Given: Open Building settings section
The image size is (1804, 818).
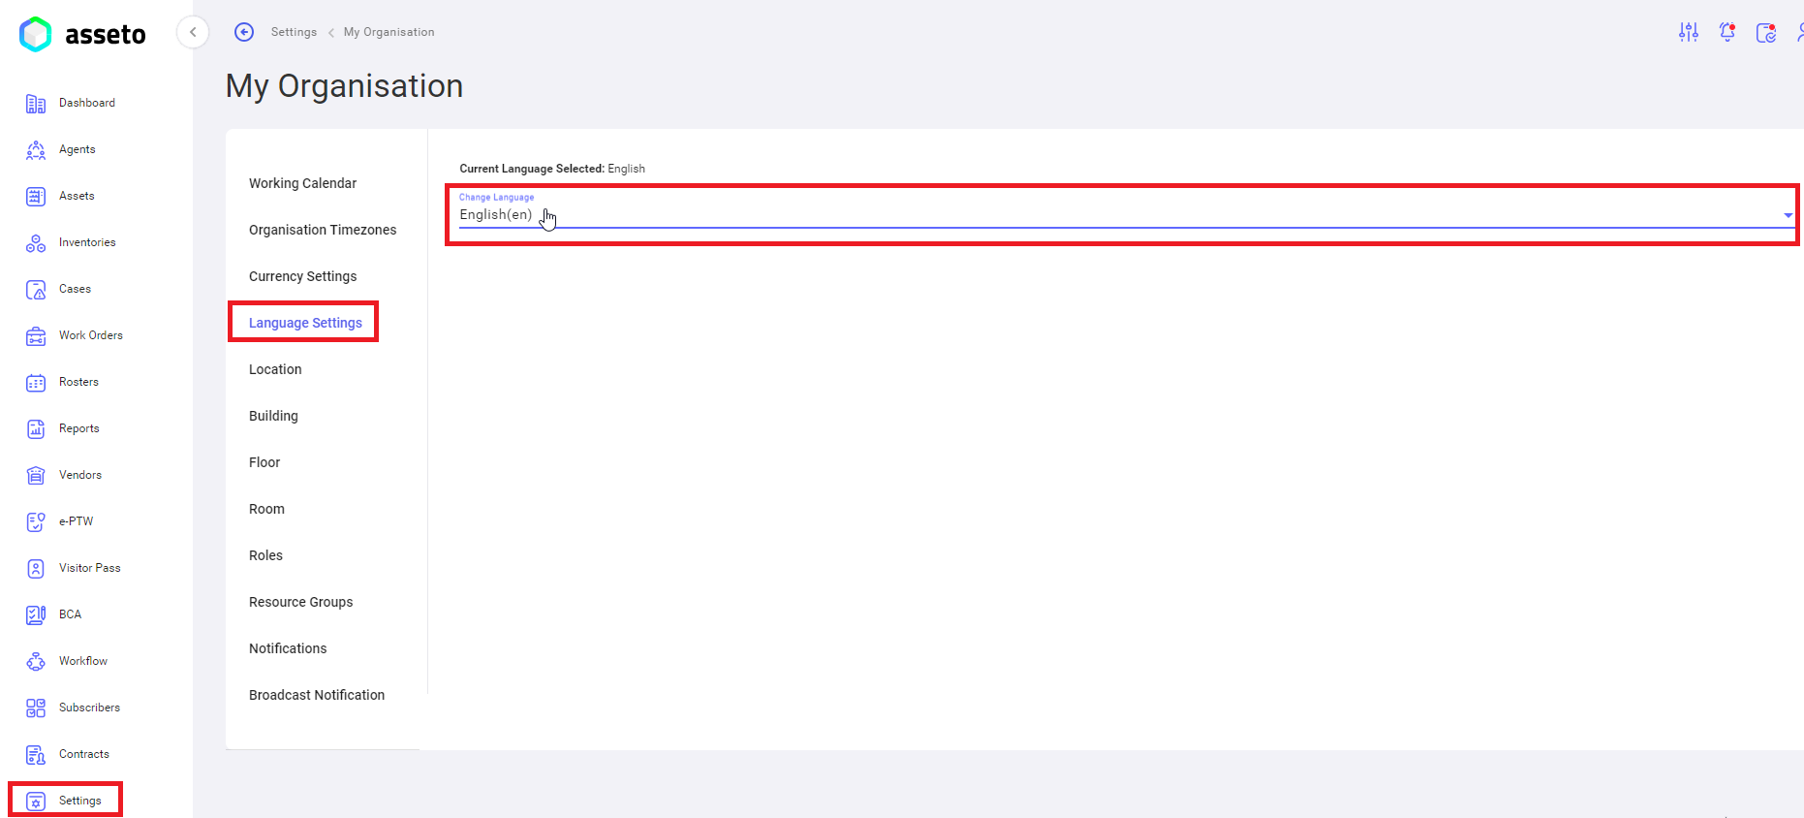Looking at the screenshot, I should (x=273, y=416).
